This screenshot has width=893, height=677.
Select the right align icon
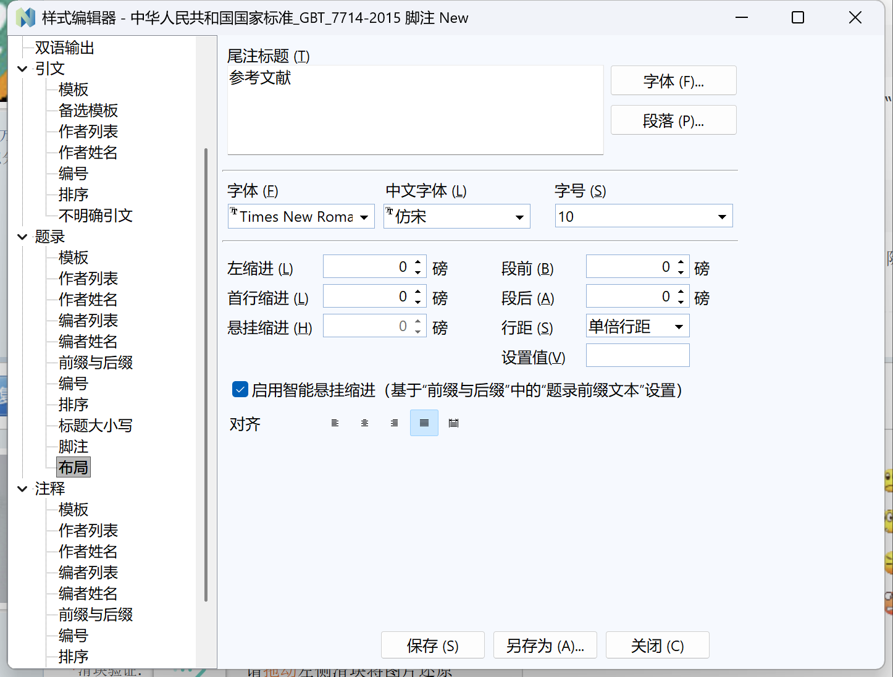coord(394,423)
